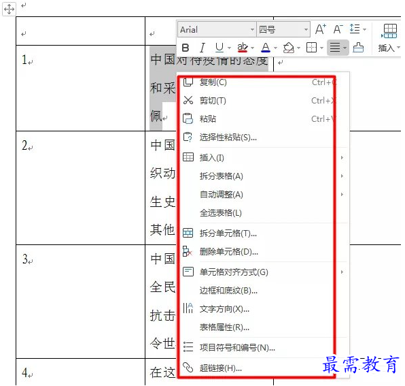Click the format painter brush icon

click(358, 48)
